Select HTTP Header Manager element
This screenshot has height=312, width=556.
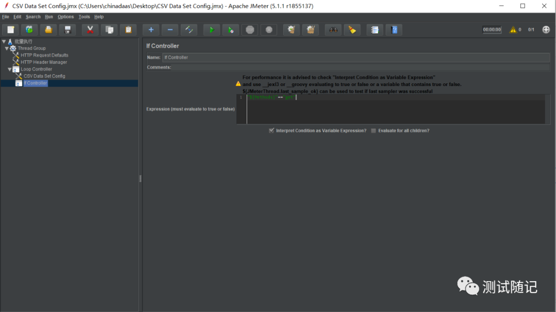(x=44, y=62)
